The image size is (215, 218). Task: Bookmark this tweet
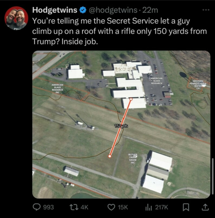186,208
